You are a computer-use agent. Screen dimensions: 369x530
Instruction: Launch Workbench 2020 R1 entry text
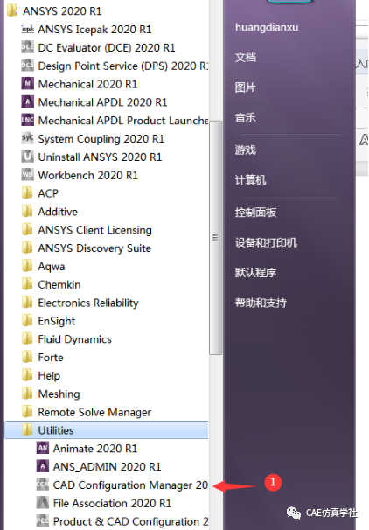[87, 175]
